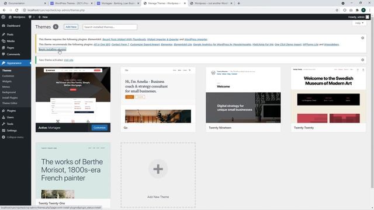Viewport: 374px width, 210px height.
Task: Open the WPForms Lite plugin link
Action: 310,44
